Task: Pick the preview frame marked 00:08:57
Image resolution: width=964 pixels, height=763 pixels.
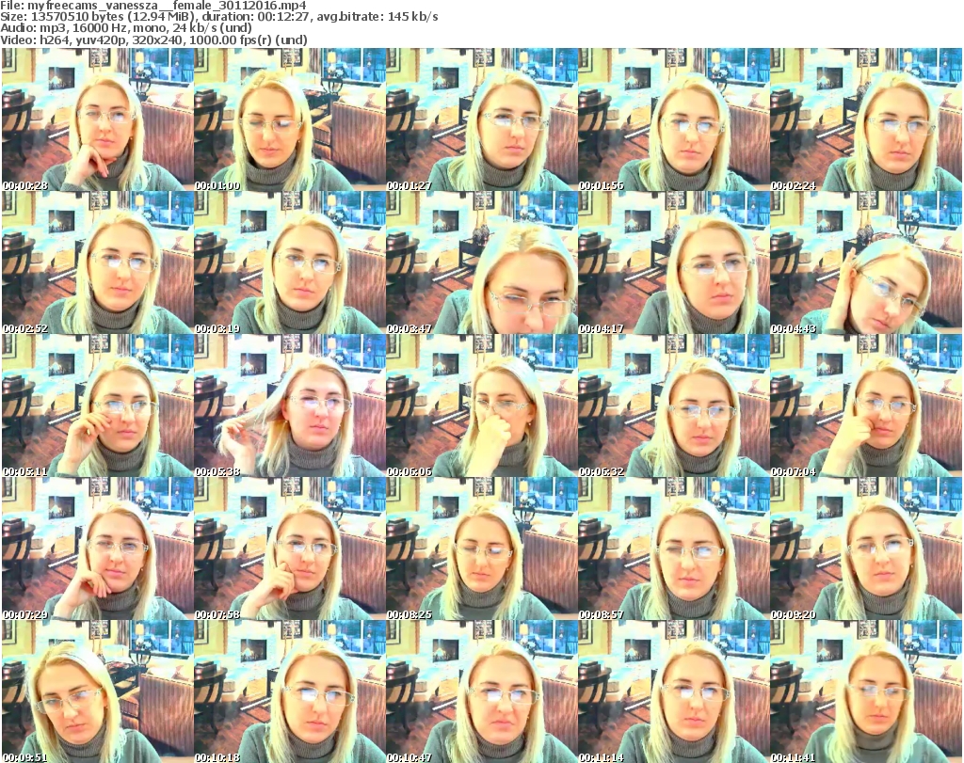Action: pyautogui.click(x=674, y=548)
